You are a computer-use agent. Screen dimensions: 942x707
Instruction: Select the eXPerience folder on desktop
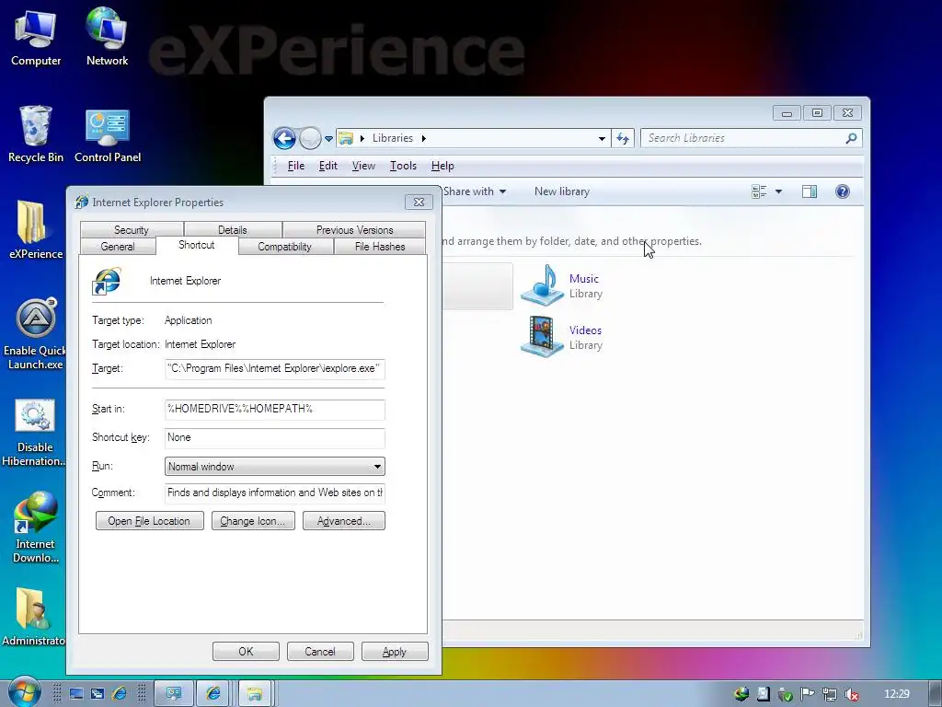pyautogui.click(x=36, y=230)
